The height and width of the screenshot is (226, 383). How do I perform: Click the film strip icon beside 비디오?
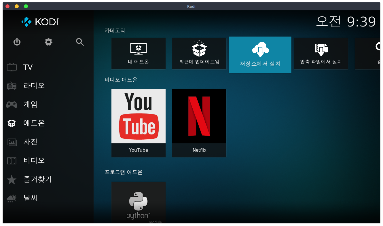pyautogui.click(x=12, y=161)
